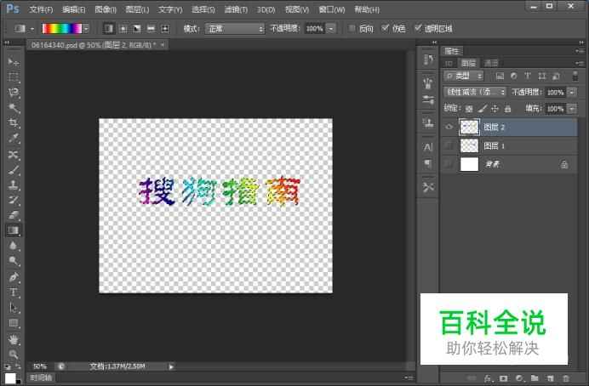Choose the Eraser tool
This screenshot has height=386, width=589.
(x=13, y=215)
